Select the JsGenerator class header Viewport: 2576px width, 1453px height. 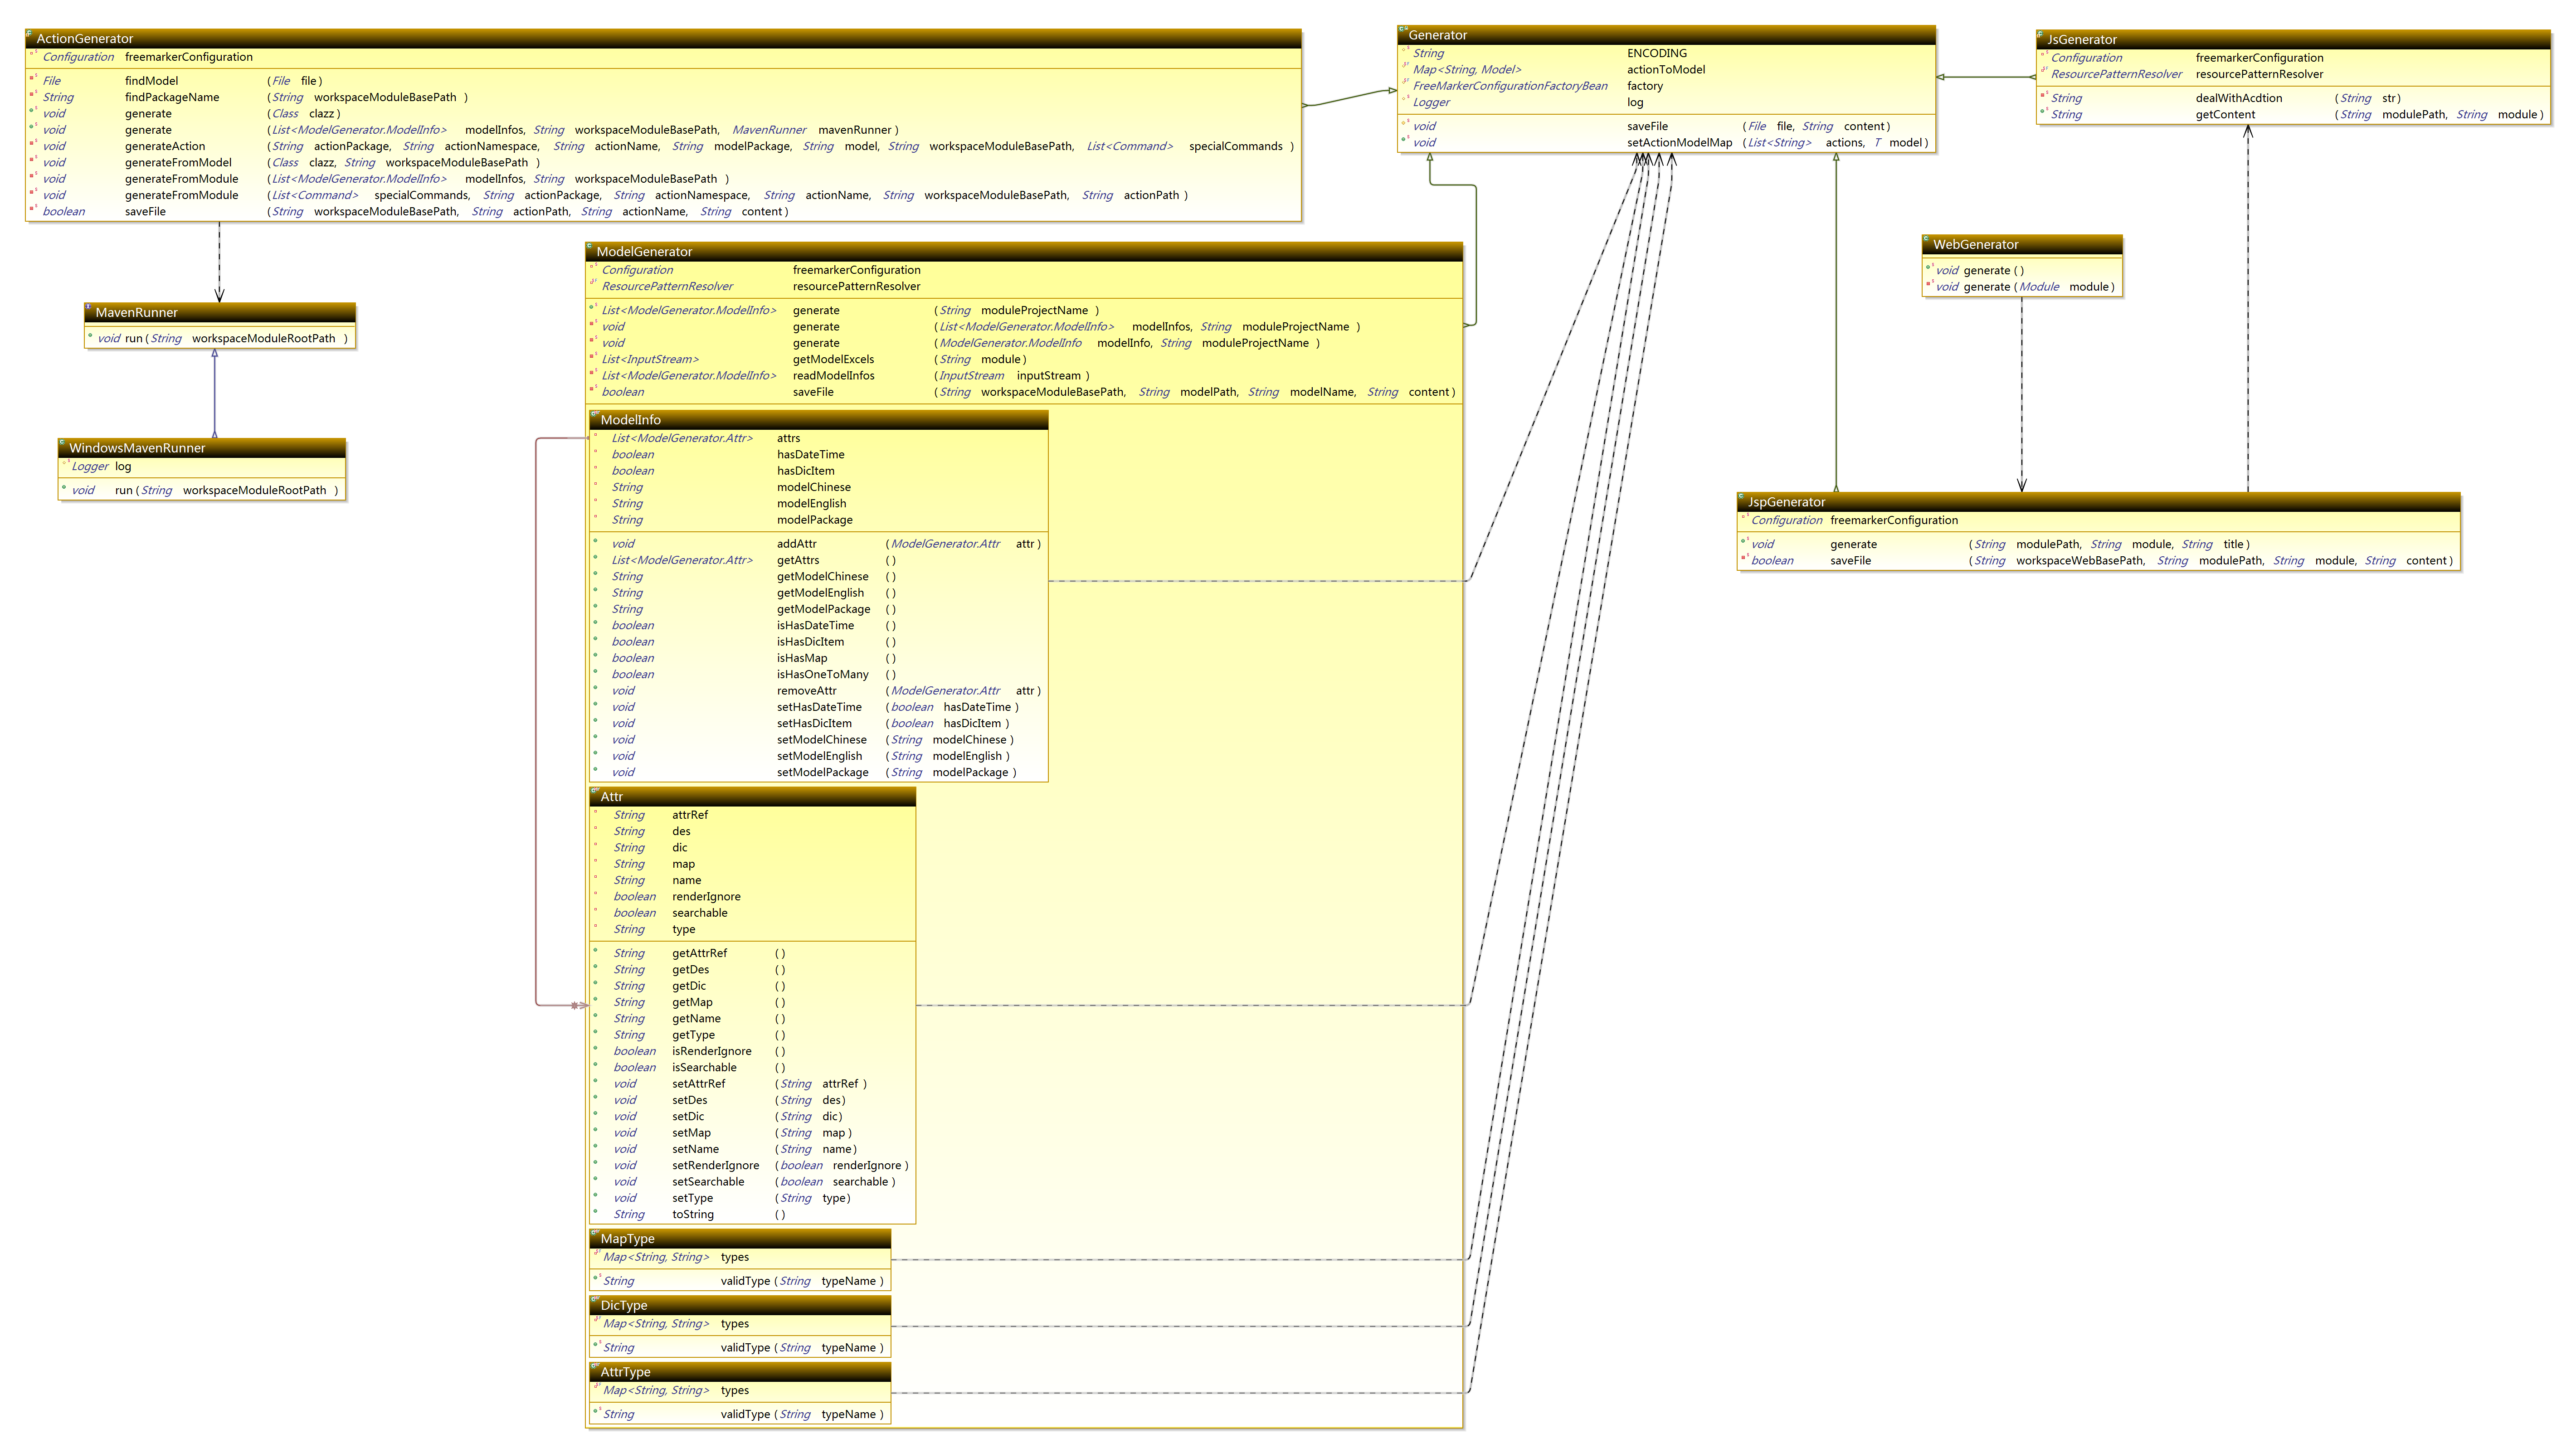click(x=2293, y=40)
